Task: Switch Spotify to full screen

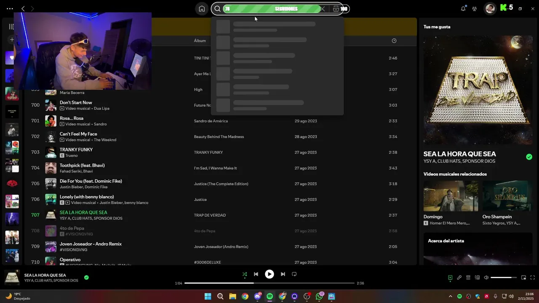Action: (533, 277)
